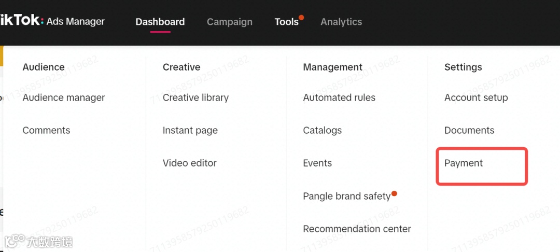Go to the Analytics tab

point(341,22)
